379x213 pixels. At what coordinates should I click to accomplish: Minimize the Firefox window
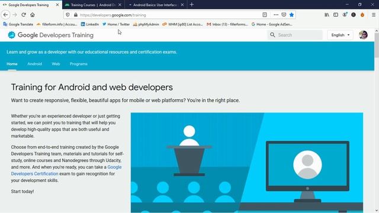347,5
